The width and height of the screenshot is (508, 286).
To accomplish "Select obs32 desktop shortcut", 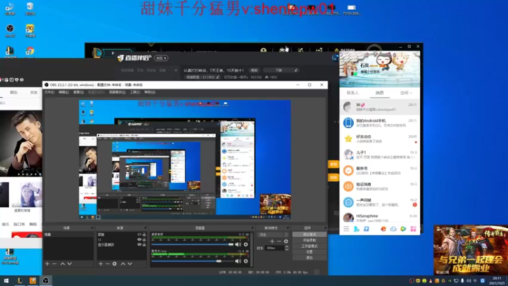I will [x=10, y=31].
